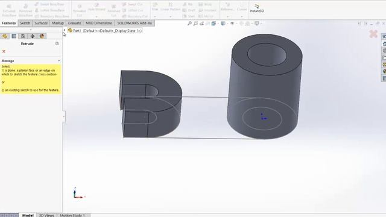
Task: Open the Surfaces tab
Action: tap(41, 23)
